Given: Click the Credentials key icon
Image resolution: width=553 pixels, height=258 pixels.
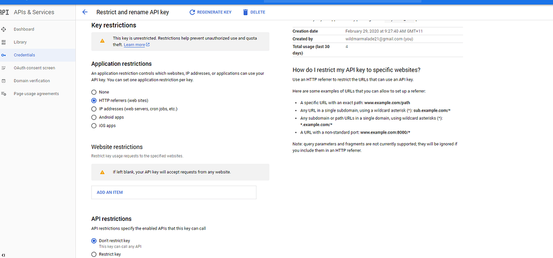Looking at the screenshot, I should pos(4,55).
